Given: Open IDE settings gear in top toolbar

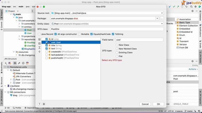Looking at the screenshot, I should tap(195, 7).
